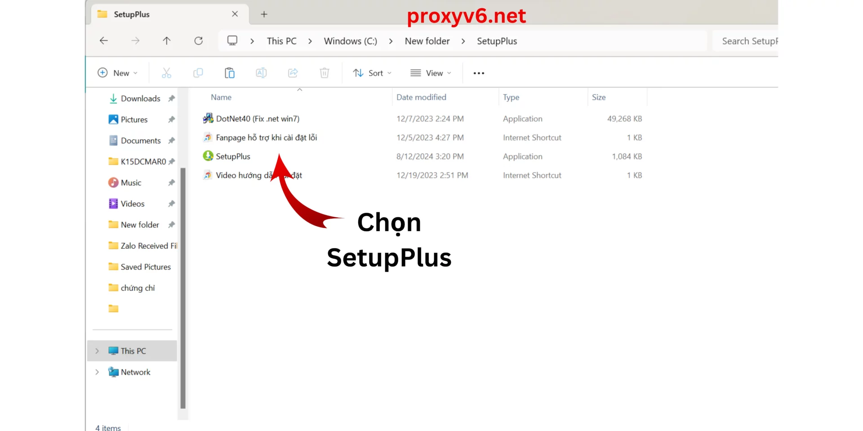863x431 pixels.
Task: Click This PC in the address bar
Action: (x=282, y=41)
